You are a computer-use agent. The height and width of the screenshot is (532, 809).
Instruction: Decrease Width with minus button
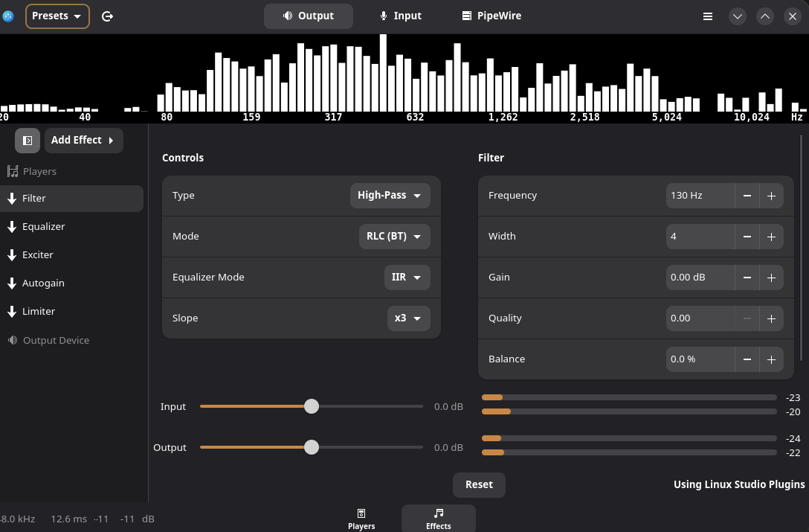(x=747, y=237)
